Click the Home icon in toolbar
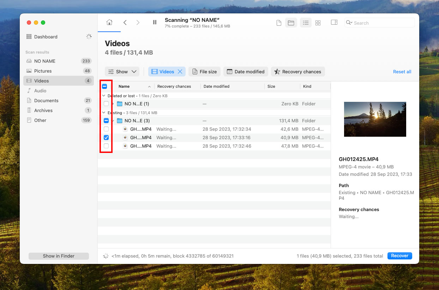The width and height of the screenshot is (439, 290). point(109,23)
